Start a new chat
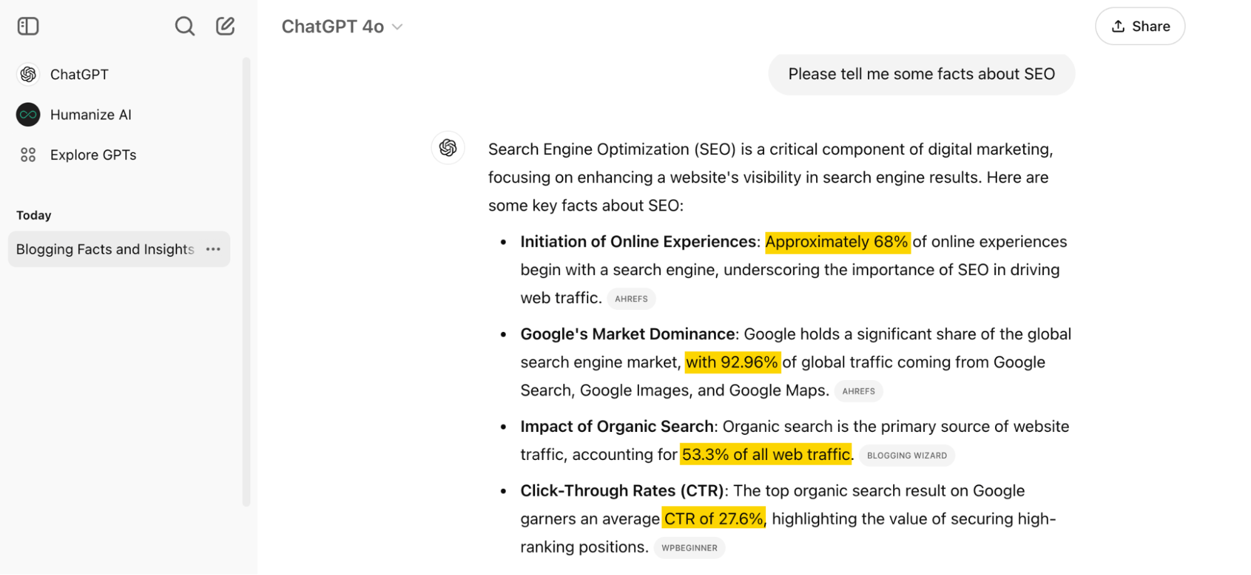The height and width of the screenshot is (575, 1251). coord(225,26)
